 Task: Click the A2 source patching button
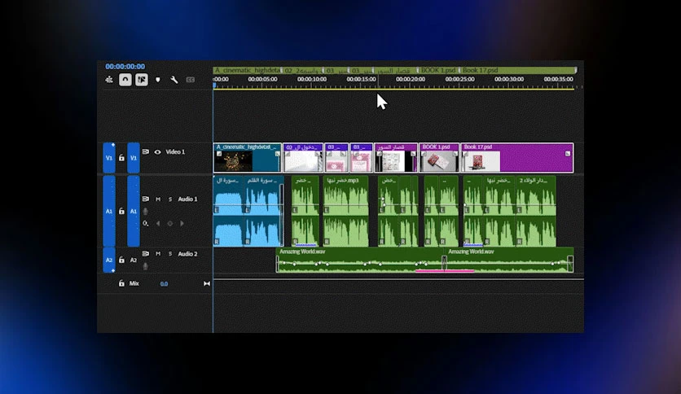109,260
